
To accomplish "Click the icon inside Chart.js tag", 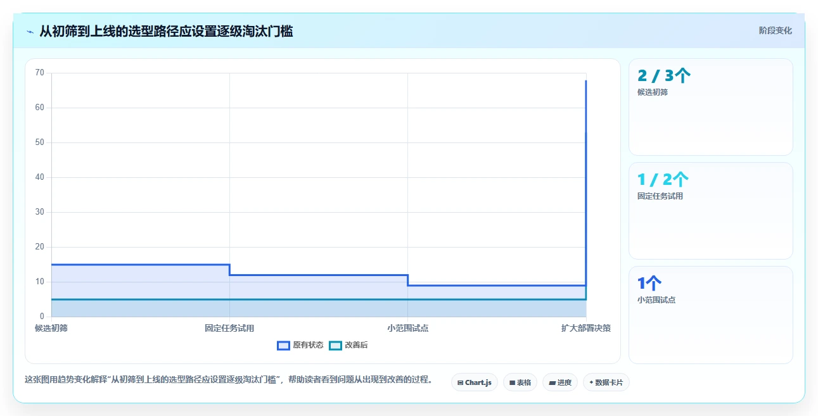I will [460, 382].
